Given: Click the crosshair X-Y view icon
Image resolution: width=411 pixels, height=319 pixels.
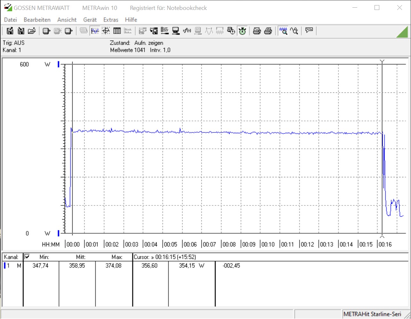Looking at the screenshot, I should click(106, 31).
